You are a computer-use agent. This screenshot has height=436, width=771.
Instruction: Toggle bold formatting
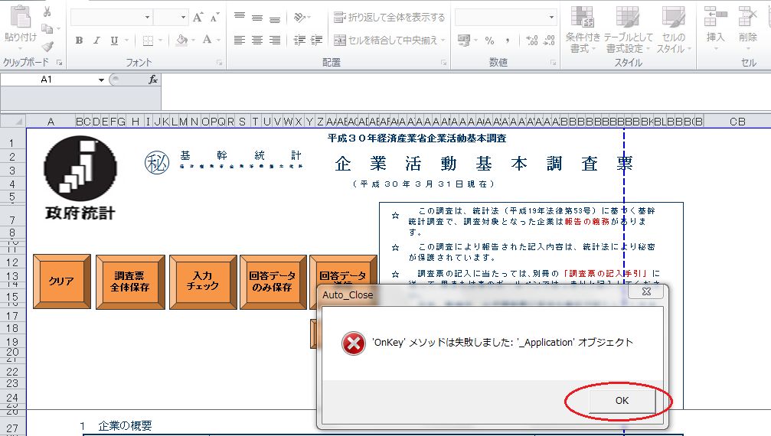point(79,41)
